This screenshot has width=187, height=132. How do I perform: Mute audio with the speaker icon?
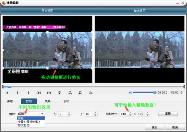coord(130,93)
